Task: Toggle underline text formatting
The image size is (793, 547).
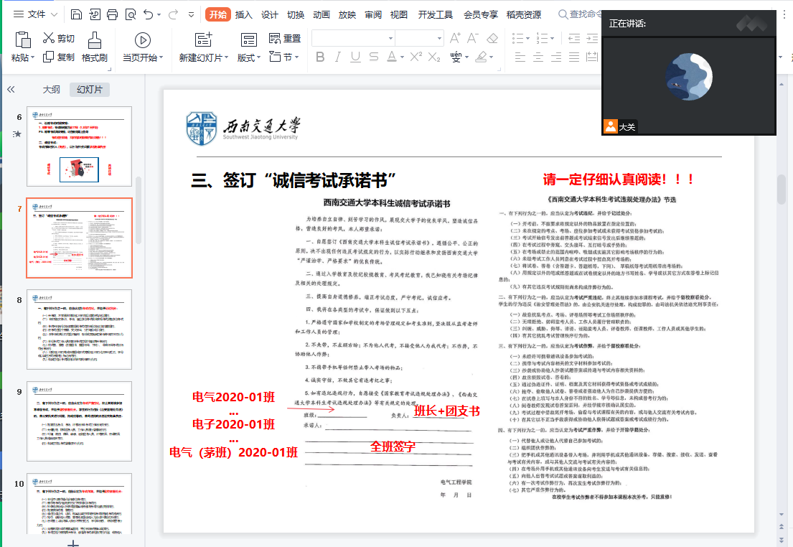Action: 356,57
